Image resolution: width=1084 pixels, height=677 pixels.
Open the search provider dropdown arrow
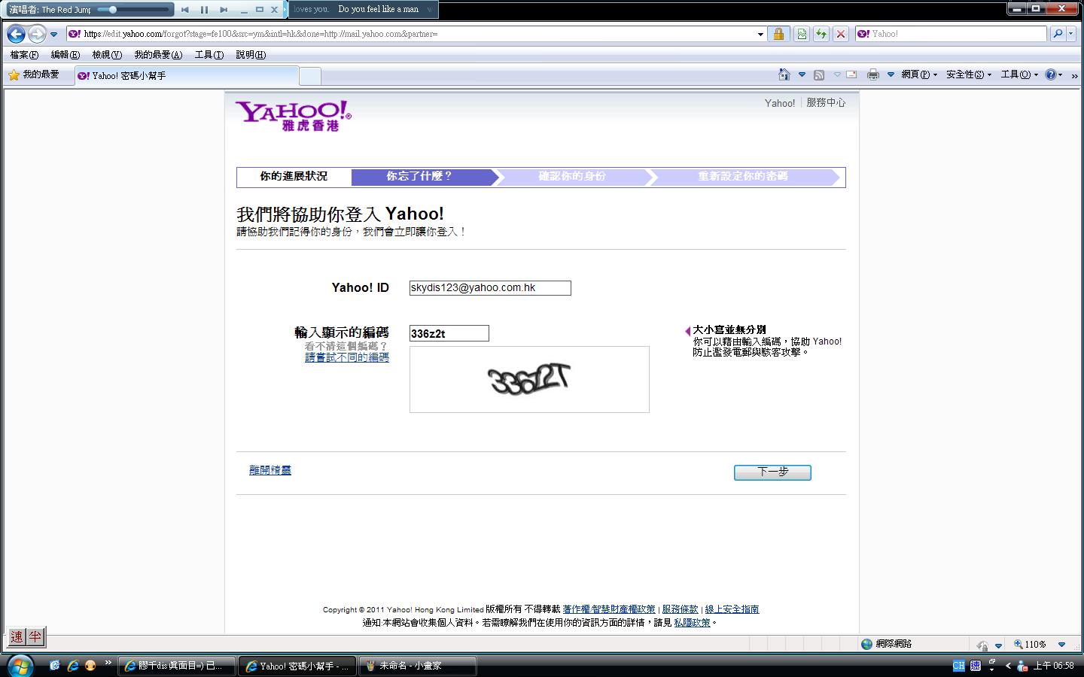coord(1072,34)
